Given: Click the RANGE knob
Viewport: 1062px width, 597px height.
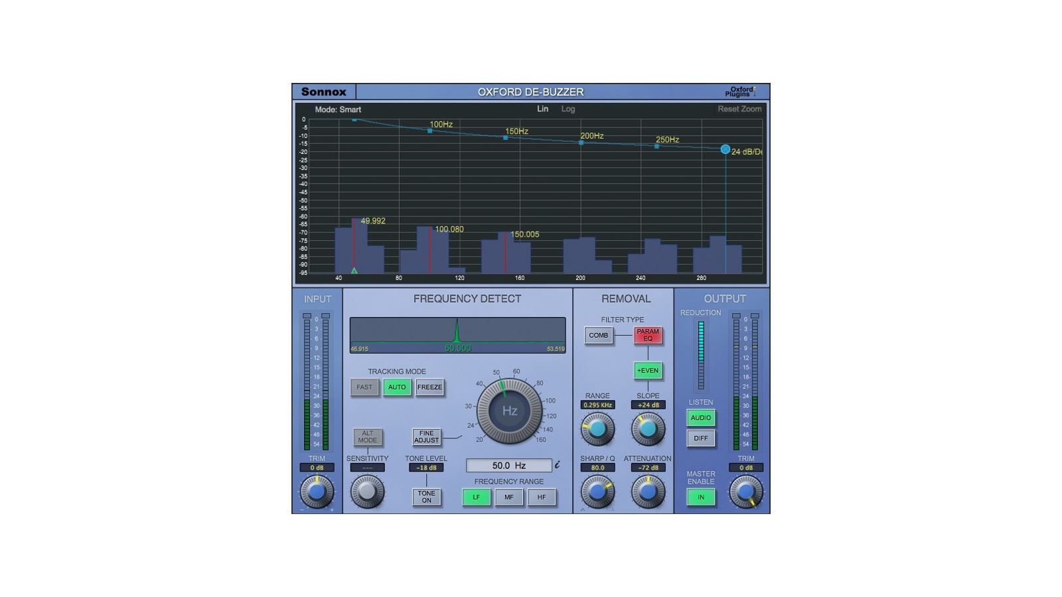Looking at the screenshot, I should point(597,429).
